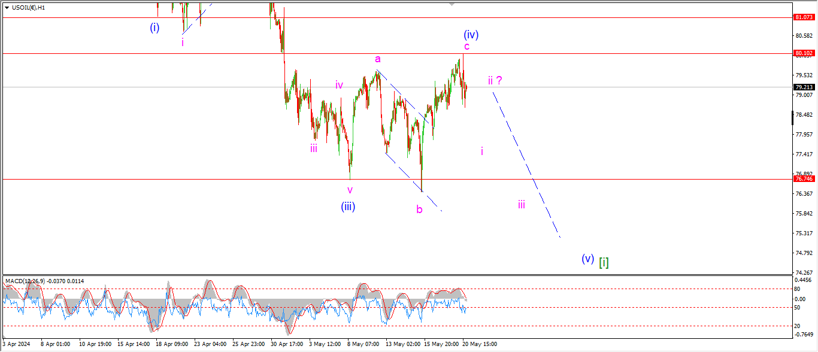Click the '20 May 15:00' time axis label
Image resolution: width=818 pixels, height=352 pixels.
(x=479, y=344)
